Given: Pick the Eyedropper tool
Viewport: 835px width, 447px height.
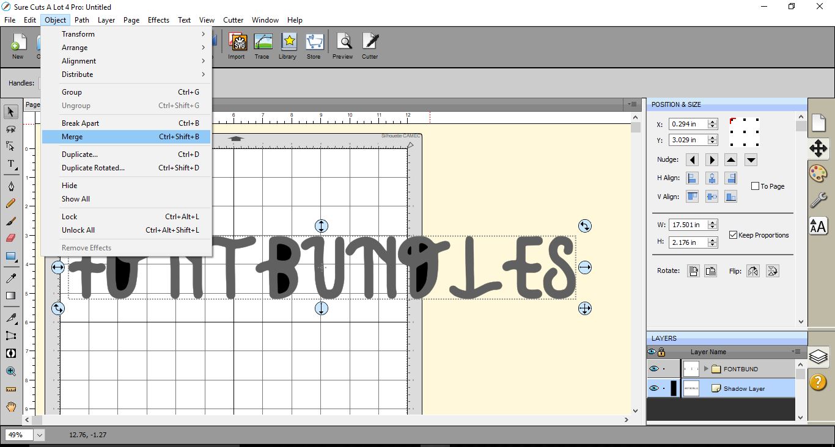Looking at the screenshot, I should click(x=11, y=278).
